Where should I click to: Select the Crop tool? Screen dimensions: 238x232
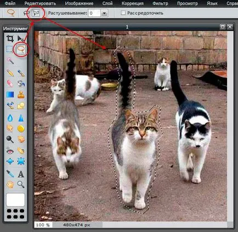[x=10, y=38]
